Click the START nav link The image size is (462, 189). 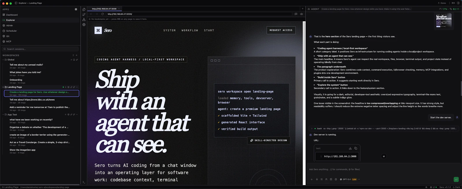tap(209, 30)
